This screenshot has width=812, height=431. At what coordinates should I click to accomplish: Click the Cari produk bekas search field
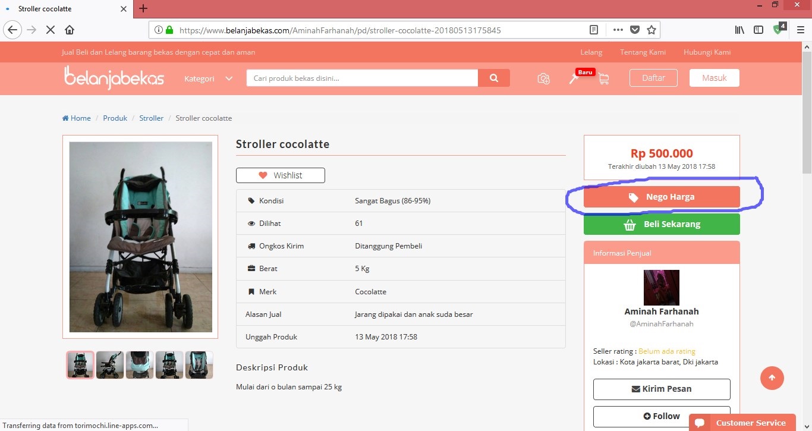click(361, 78)
